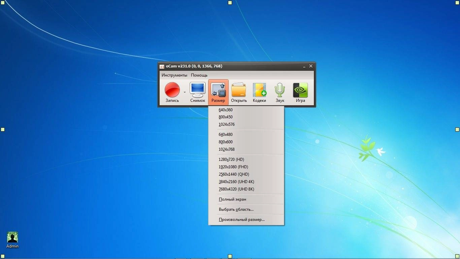This screenshot has height=259, width=460.
Task: Open the dropdown arrow next to Запись
Action: [x=185, y=92]
